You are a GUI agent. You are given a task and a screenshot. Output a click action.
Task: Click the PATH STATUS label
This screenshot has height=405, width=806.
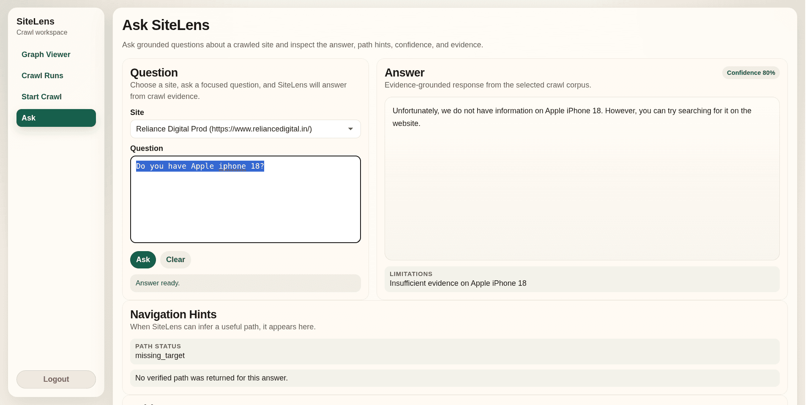(x=158, y=346)
